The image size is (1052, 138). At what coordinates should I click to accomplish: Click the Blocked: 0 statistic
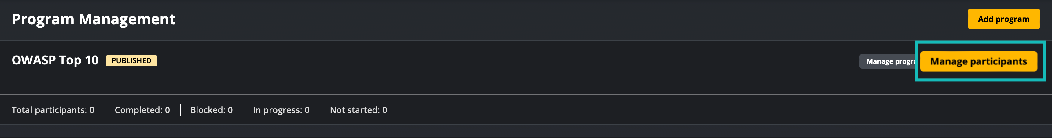211,110
